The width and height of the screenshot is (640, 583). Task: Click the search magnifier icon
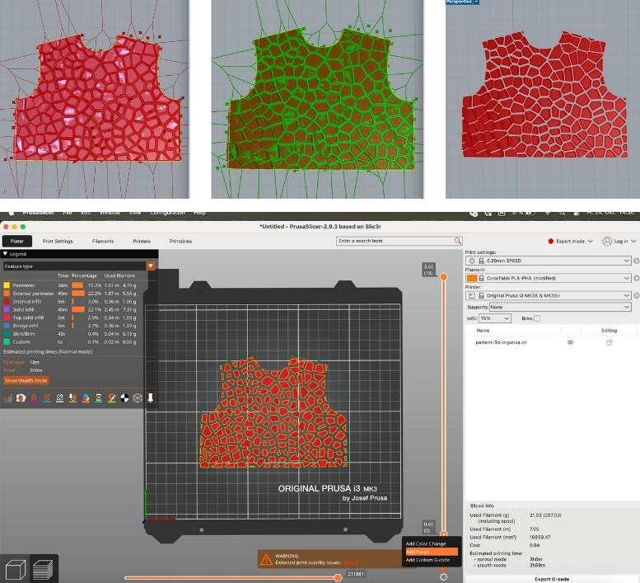click(458, 241)
